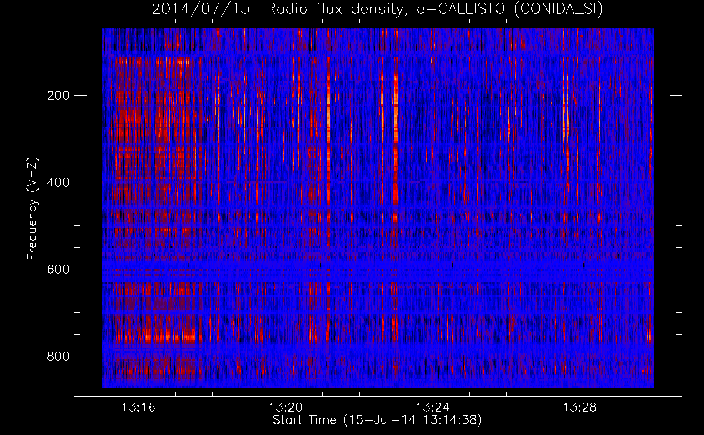Select the 13:24 time tick label
This screenshot has height=435, width=704.
pyautogui.click(x=432, y=408)
